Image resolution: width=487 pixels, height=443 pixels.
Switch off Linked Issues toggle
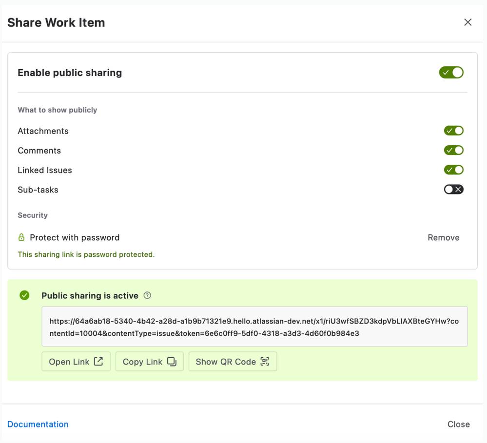click(453, 170)
